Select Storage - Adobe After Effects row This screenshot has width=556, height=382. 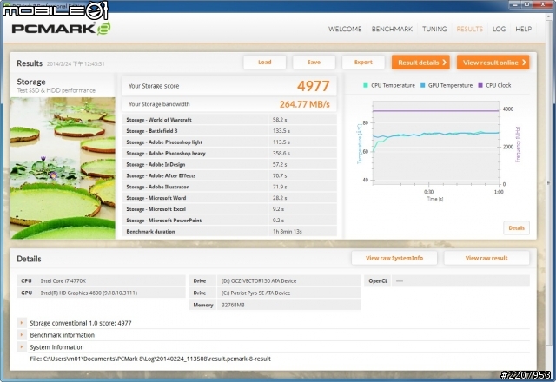229,175
